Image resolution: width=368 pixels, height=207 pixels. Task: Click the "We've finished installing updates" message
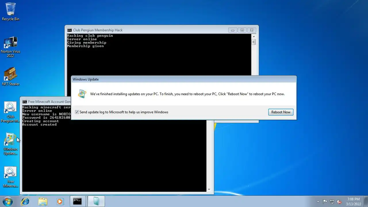187,94
